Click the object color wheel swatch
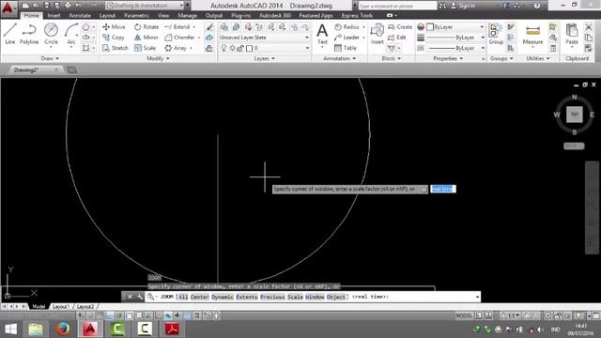Image resolution: width=601 pixels, height=338 pixels. pos(421,27)
